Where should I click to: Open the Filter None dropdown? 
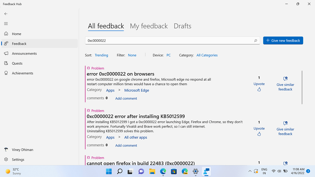point(132,55)
